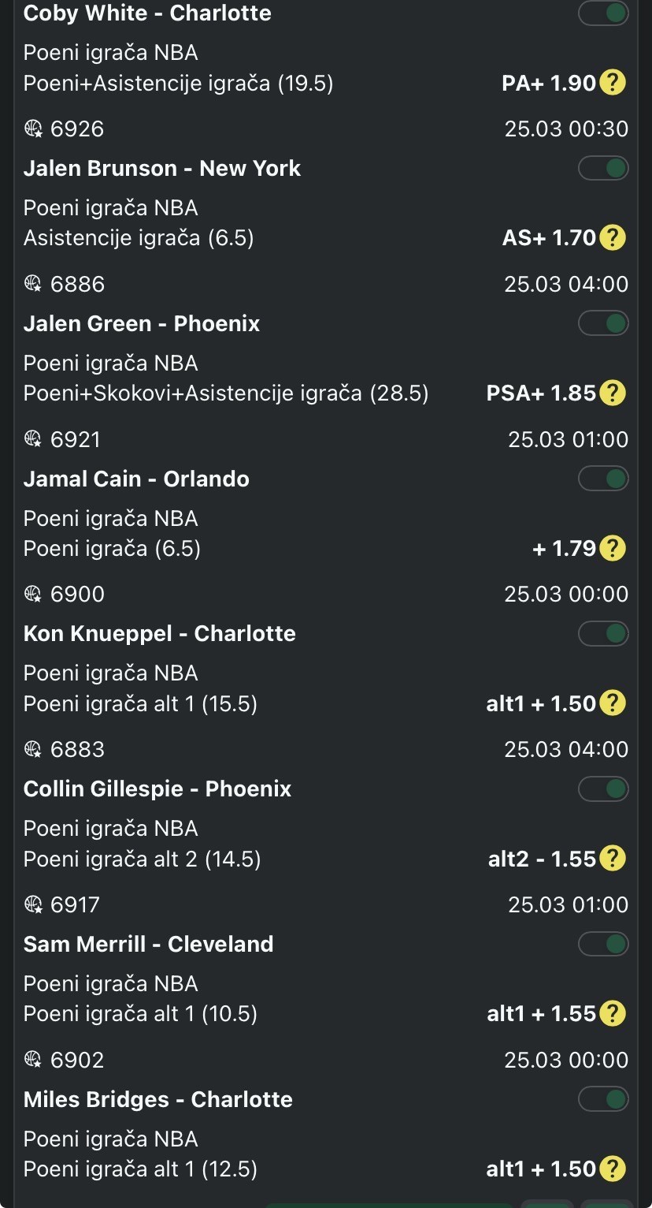Click the help icon for Jamal Cain's 1.79 odds
This screenshot has height=1208, width=652.
[x=613, y=548]
